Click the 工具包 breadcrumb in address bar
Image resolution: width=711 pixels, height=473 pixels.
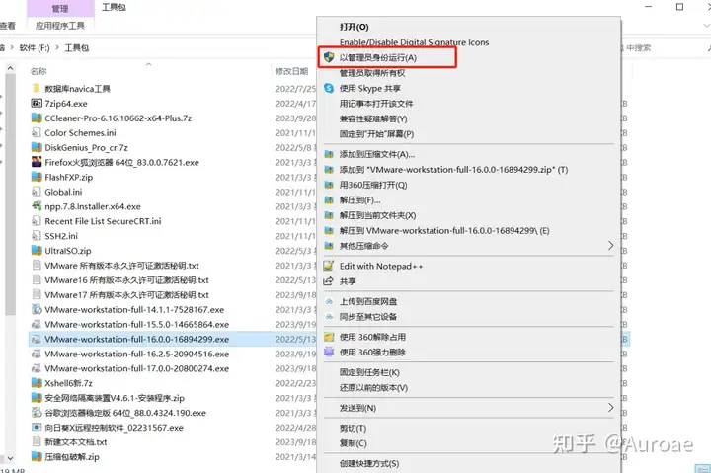click(x=77, y=47)
